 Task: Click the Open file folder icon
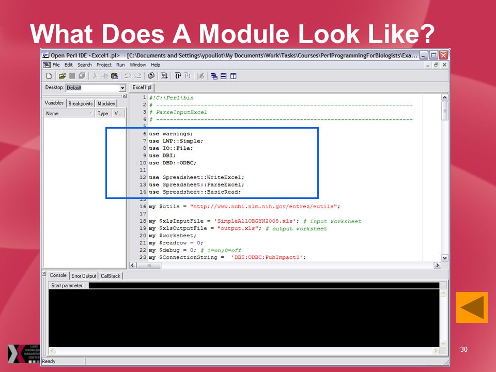coord(62,76)
